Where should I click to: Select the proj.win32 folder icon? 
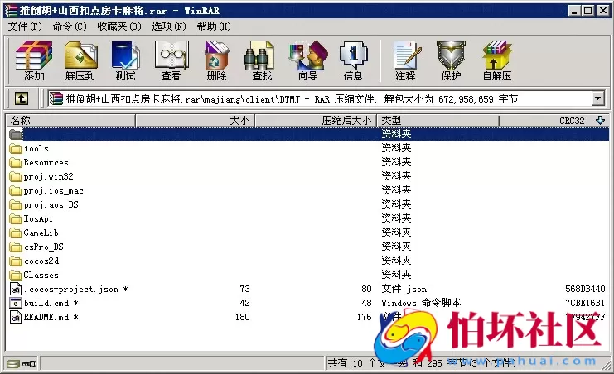pos(16,177)
